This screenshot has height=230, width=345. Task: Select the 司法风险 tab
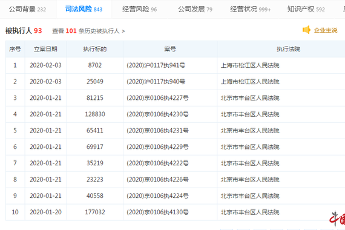click(x=84, y=9)
